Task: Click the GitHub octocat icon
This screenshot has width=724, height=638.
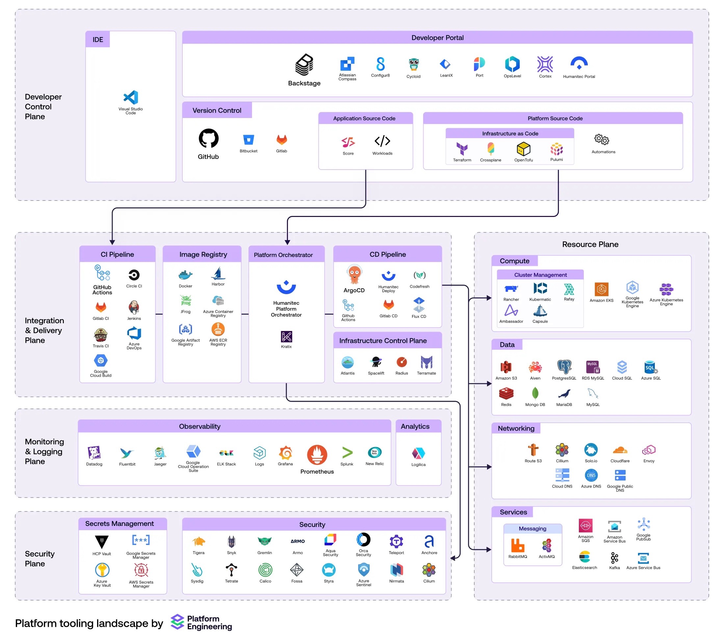Action: click(x=208, y=138)
